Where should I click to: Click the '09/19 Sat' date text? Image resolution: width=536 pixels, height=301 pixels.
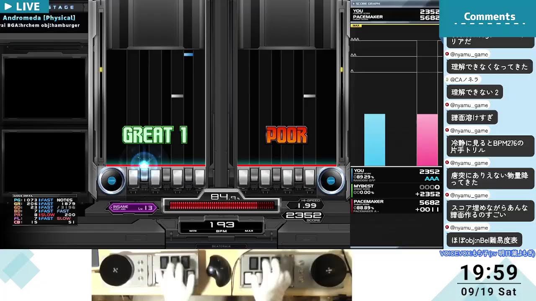[x=489, y=291]
